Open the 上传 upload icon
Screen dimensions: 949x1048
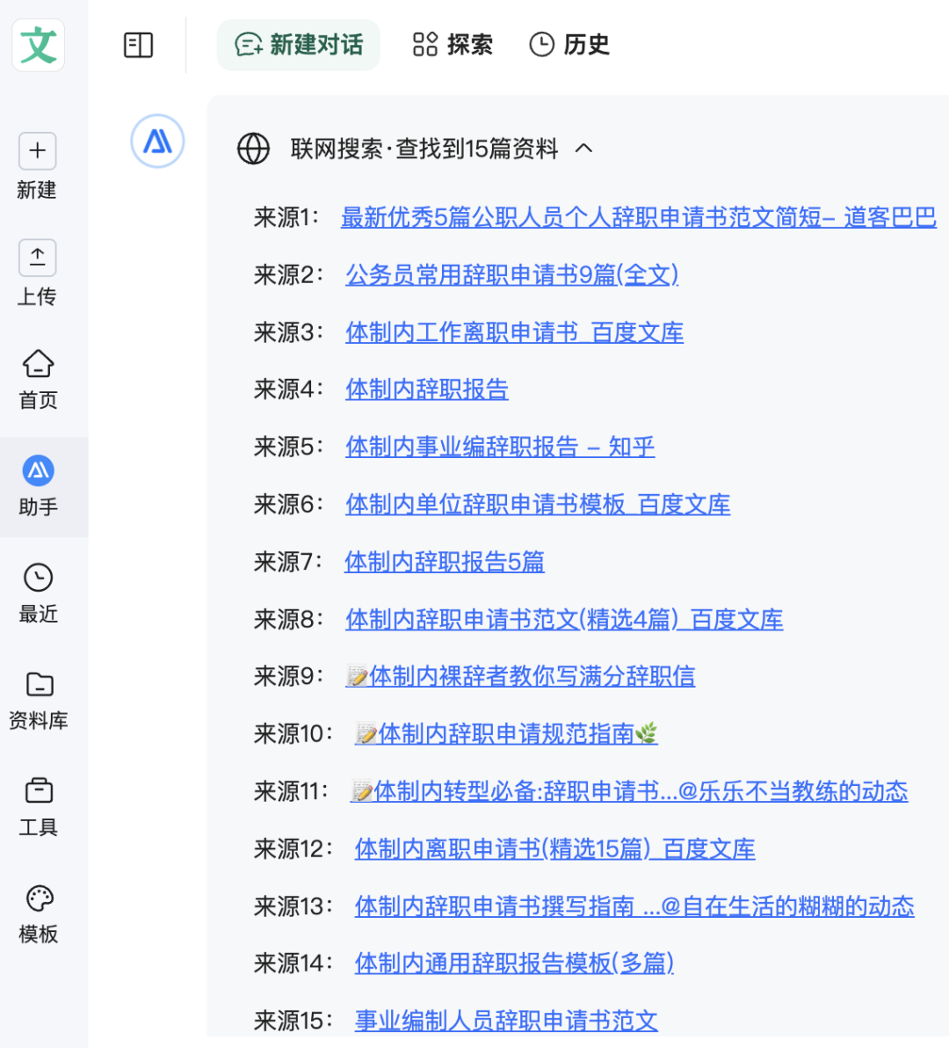click(38, 258)
